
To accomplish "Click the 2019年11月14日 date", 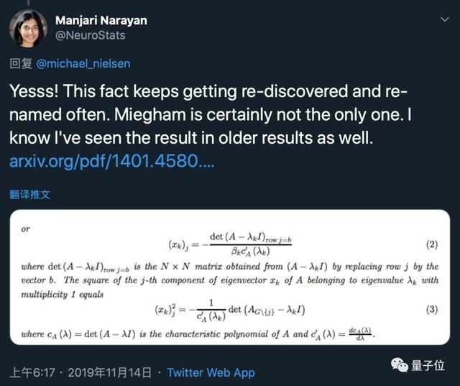I will (x=114, y=372).
